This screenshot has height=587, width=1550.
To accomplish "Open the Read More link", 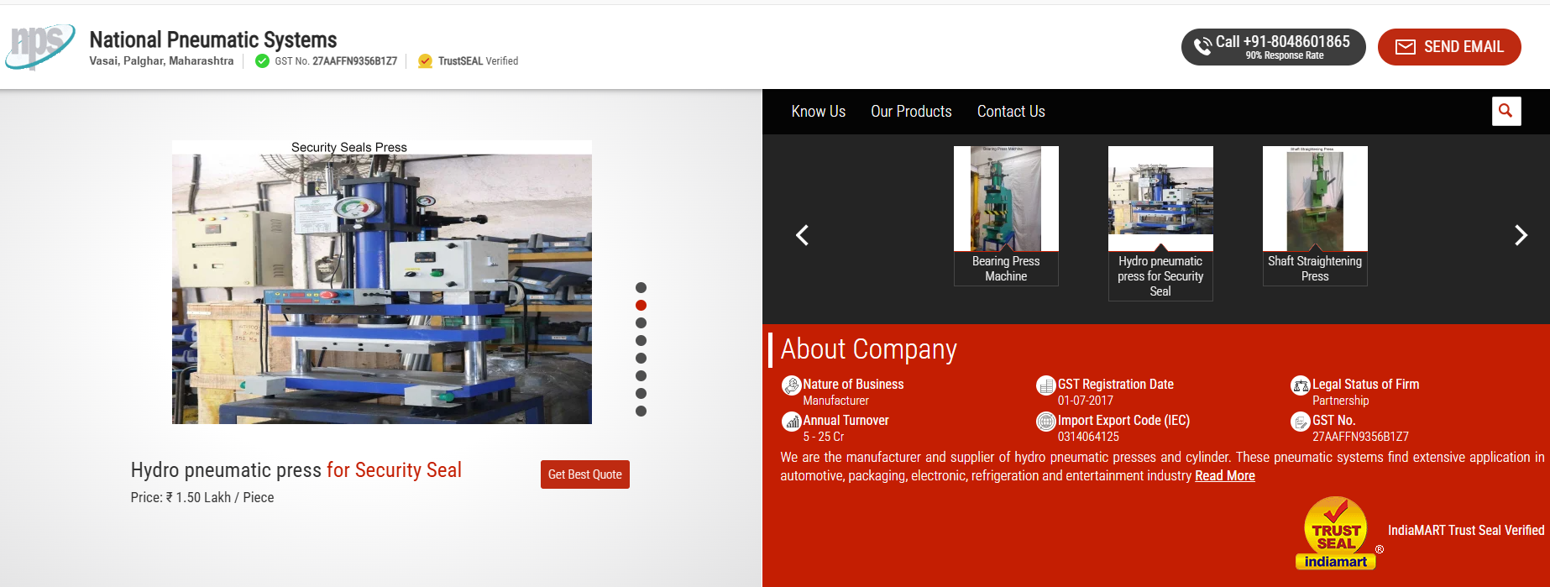I will coord(1225,476).
